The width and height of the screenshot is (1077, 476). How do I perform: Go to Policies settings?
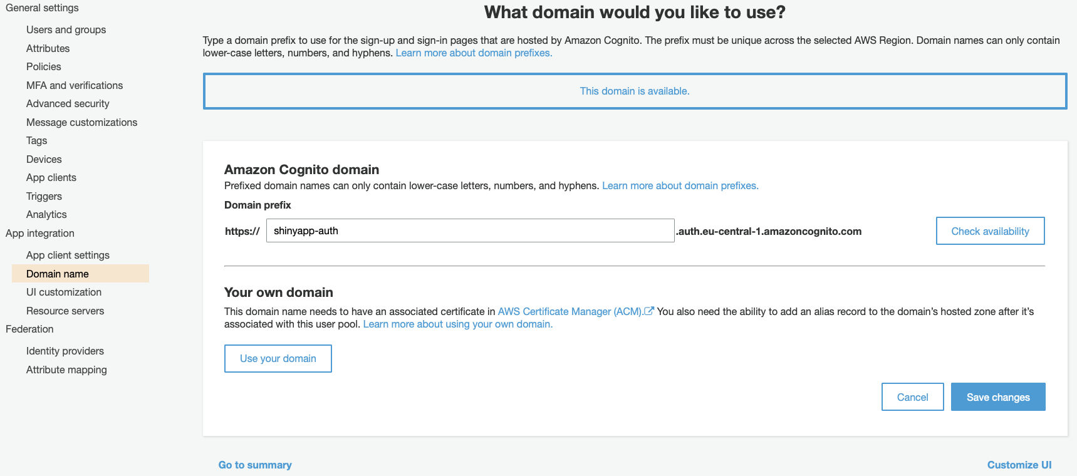pyautogui.click(x=44, y=66)
